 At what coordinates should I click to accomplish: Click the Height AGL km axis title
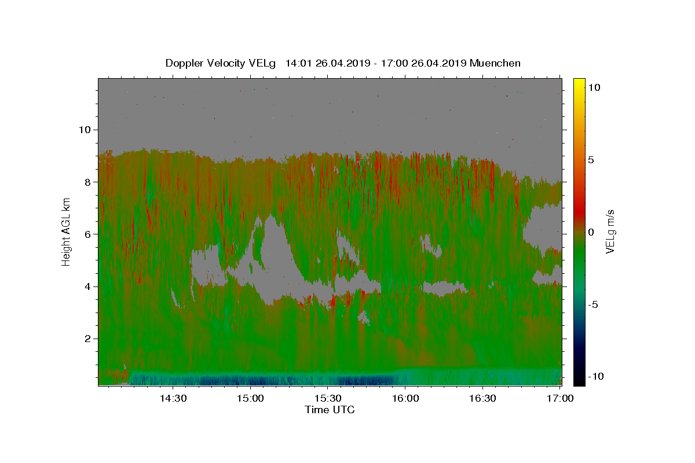pos(67,231)
